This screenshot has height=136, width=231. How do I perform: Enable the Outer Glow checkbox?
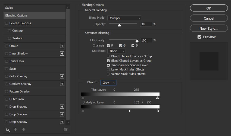[7, 99]
